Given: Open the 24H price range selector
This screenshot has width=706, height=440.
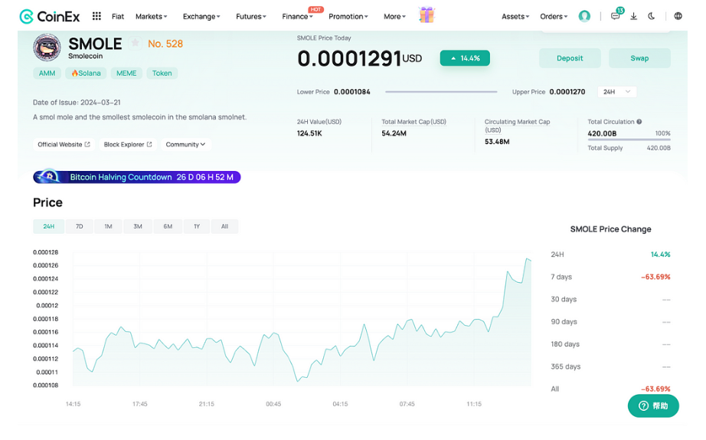Looking at the screenshot, I should point(617,92).
